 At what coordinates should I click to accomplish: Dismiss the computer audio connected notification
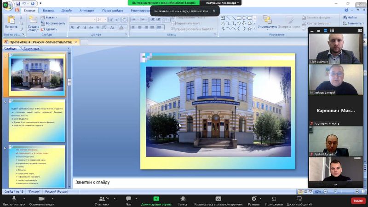(213, 11)
